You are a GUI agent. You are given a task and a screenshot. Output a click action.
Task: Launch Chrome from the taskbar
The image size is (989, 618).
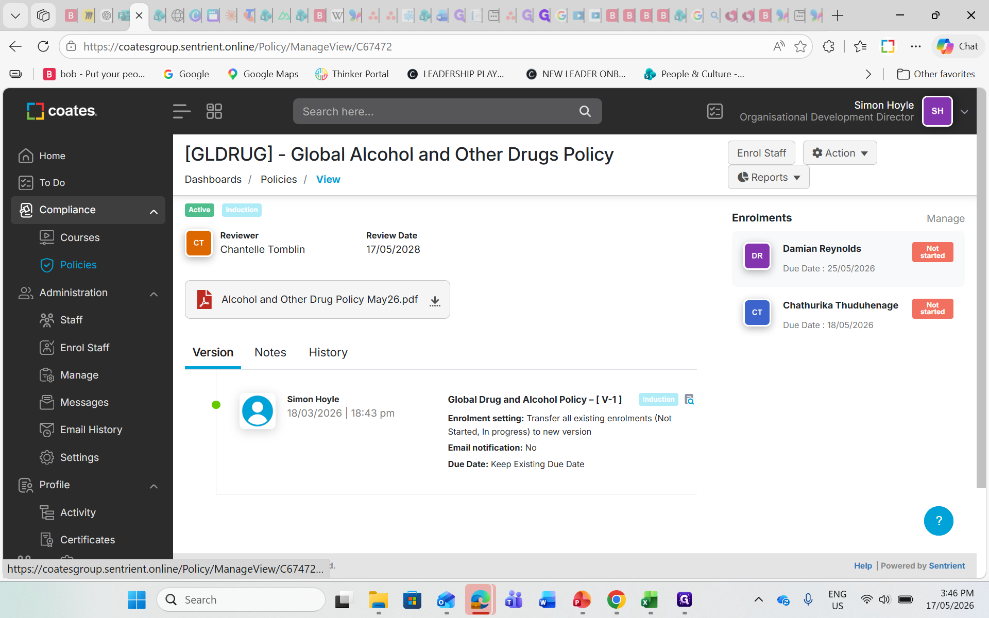pos(616,599)
